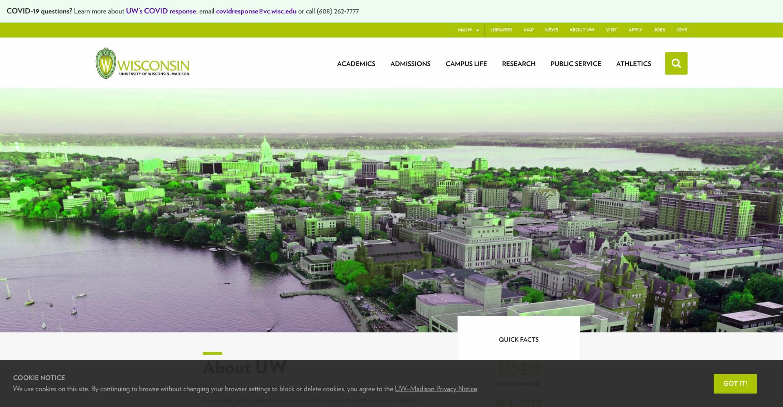Click the aerial campus hero image
This screenshot has height=407, width=783.
[391, 210]
